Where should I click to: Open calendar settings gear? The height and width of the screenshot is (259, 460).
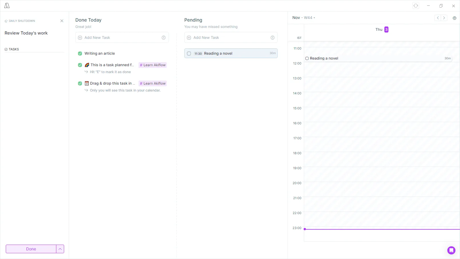tap(455, 18)
